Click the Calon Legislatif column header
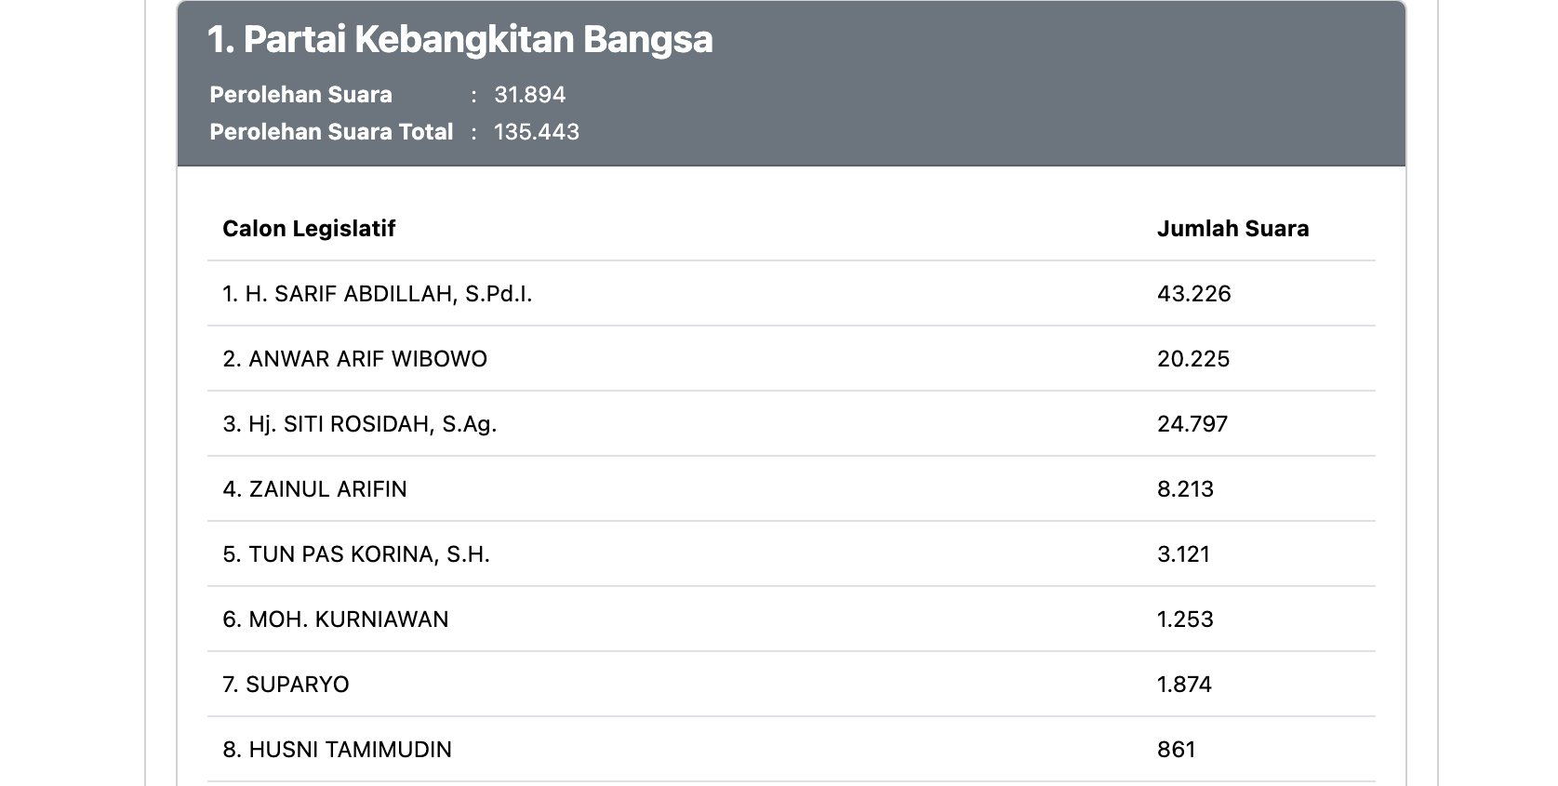The width and height of the screenshot is (1558, 786). [x=309, y=229]
